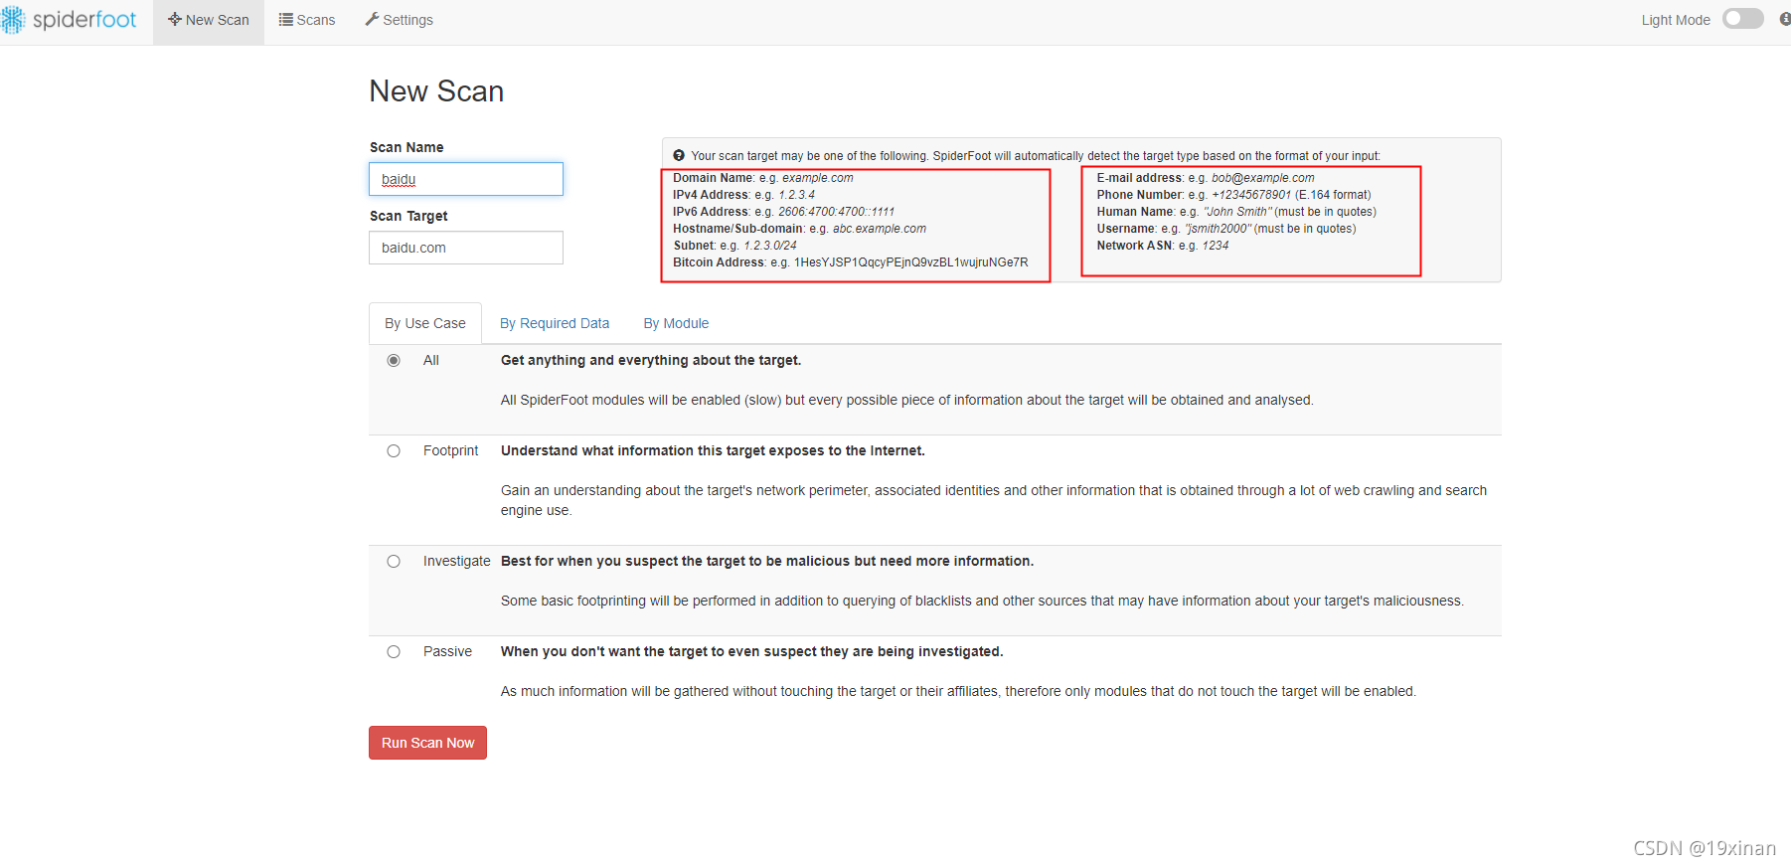Click the Scans list icon
This screenshot has height=866, width=1791.
tap(286, 20)
